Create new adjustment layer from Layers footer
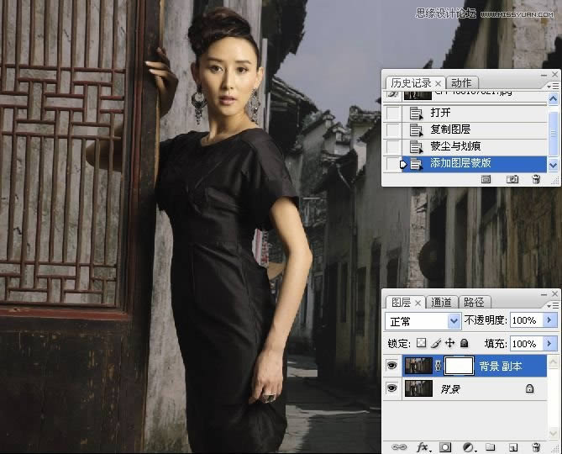The height and width of the screenshot is (454, 562). click(x=468, y=446)
